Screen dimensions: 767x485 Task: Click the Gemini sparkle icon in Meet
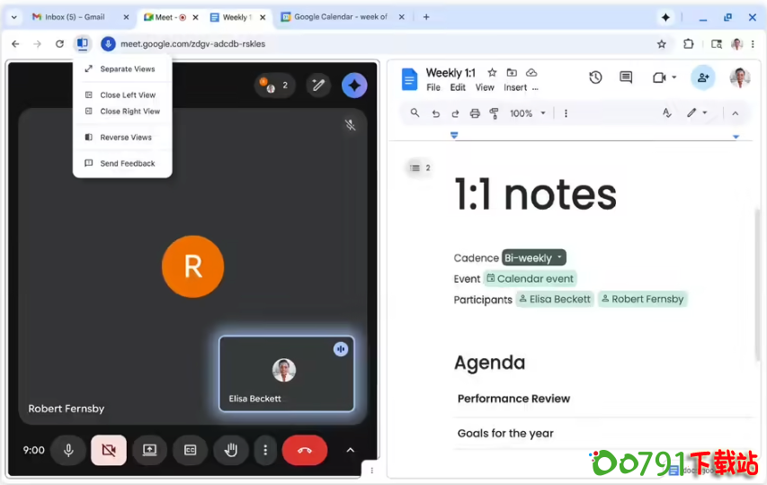tap(354, 85)
